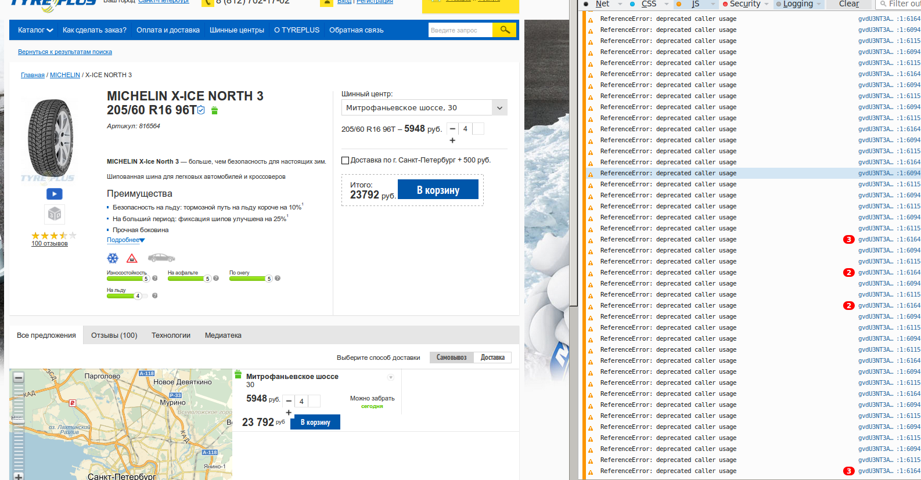The width and height of the screenshot is (921, 480).
Task: Click the passenger car icon
Action: coord(161,258)
